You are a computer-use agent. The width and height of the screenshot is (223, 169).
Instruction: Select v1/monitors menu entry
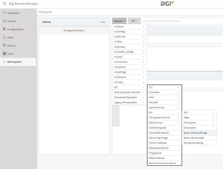click(x=129, y=62)
